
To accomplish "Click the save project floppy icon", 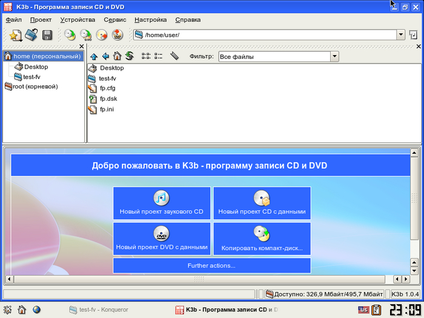I will pyautogui.click(x=47, y=35).
